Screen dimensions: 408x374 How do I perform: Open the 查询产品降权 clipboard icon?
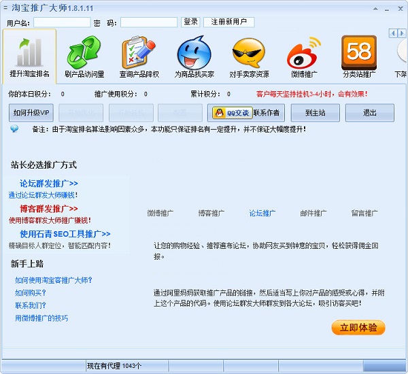139,52
